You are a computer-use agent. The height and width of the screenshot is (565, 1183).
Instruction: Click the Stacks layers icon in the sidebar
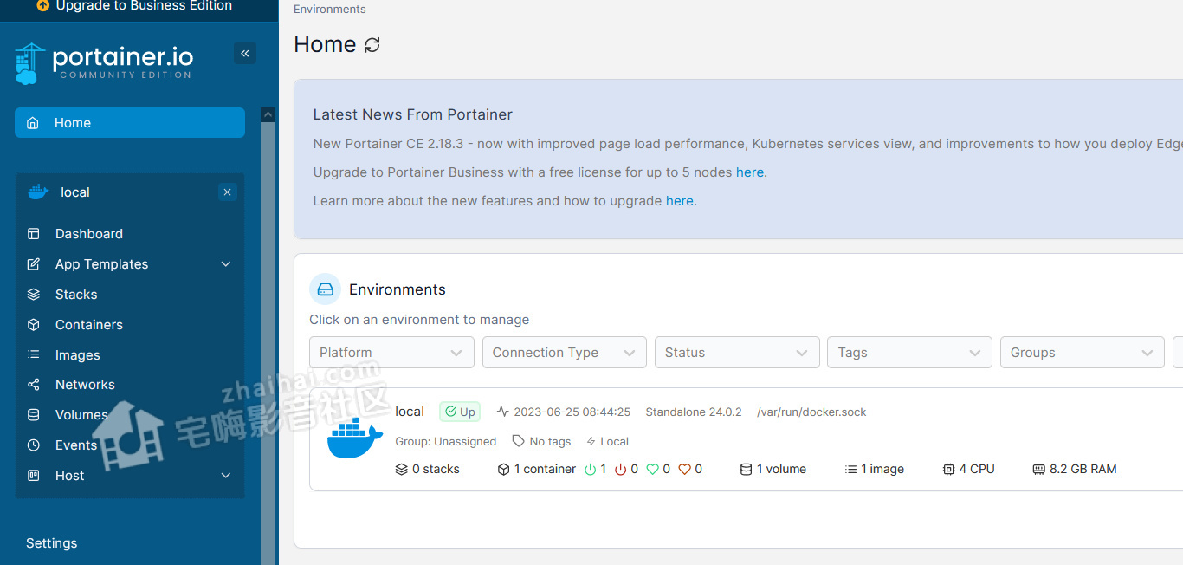34,295
